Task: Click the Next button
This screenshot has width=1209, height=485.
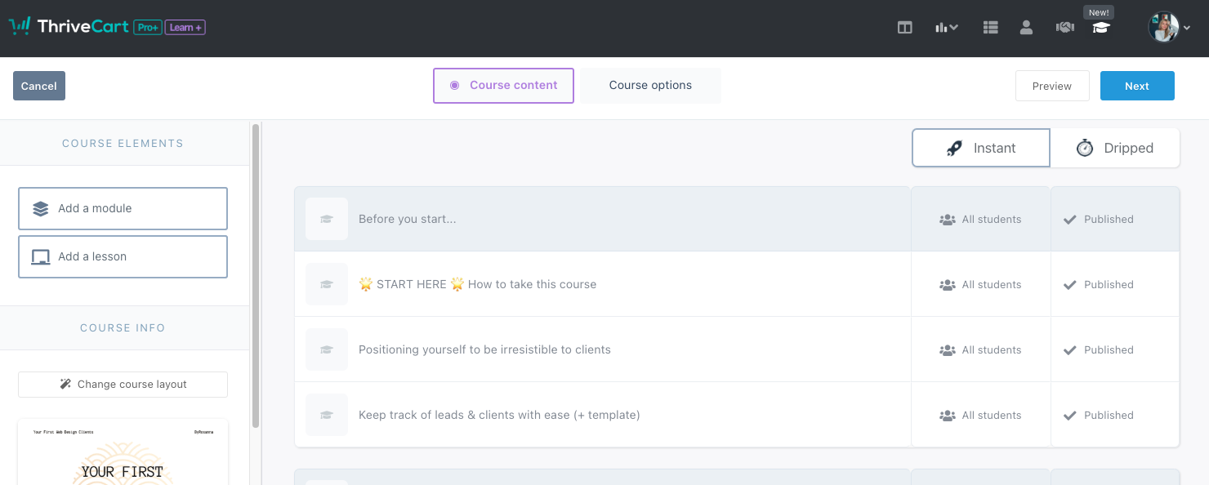Action: [1137, 86]
